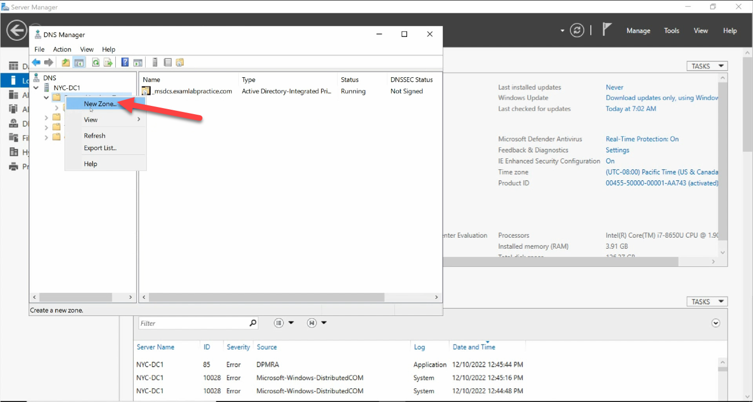Click the Product ID 00455-50000-00001-AA743 link
Viewport: 753px width, 402px height.
(x=662, y=183)
